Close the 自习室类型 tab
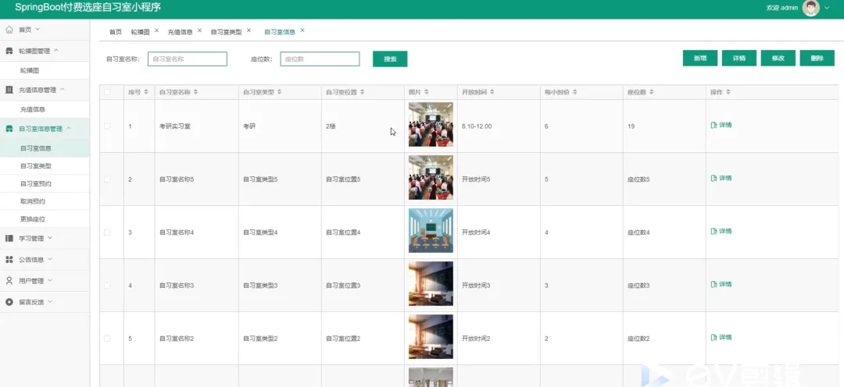The width and height of the screenshot is (844, 387). [x=249, y=30]
